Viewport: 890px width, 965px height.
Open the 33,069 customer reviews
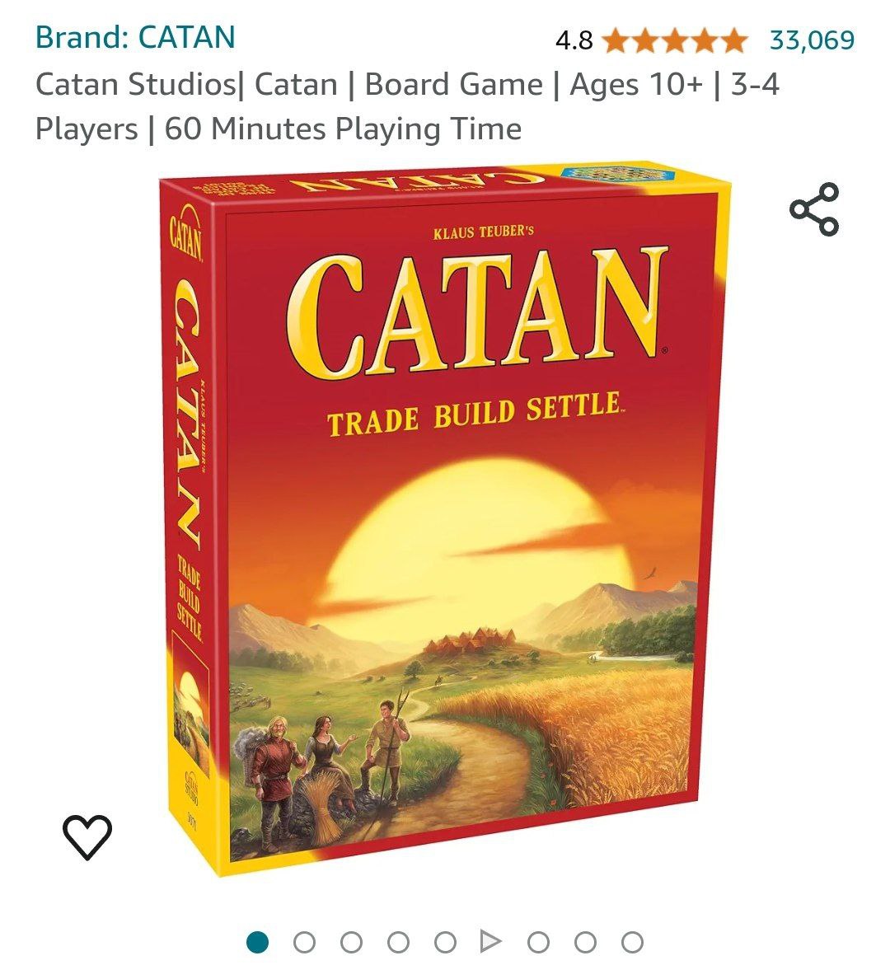click(x=812, y=40)
